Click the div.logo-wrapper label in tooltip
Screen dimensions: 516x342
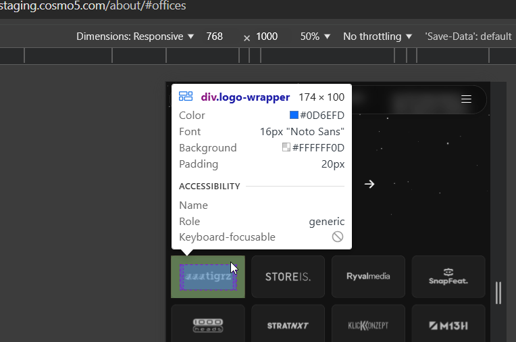[245, 97]
